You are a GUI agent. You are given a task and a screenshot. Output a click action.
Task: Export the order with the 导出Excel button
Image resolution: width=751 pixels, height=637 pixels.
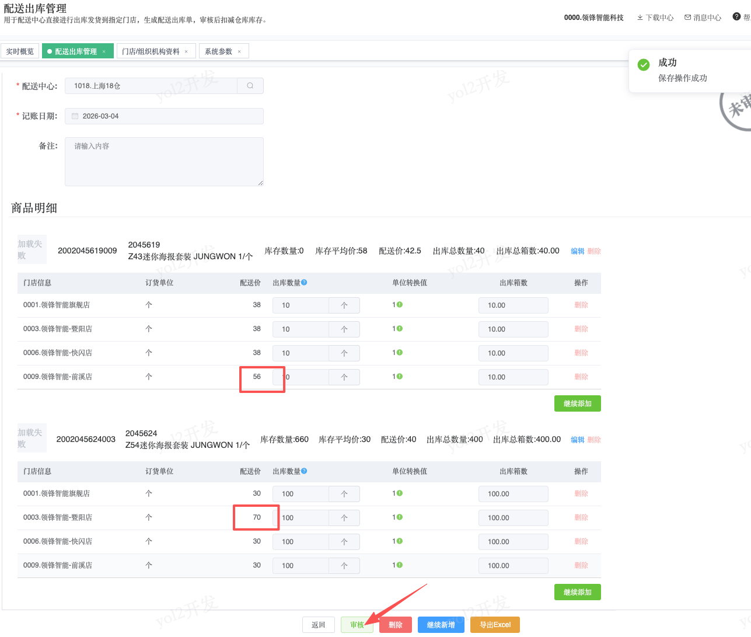tap(495, 625)
